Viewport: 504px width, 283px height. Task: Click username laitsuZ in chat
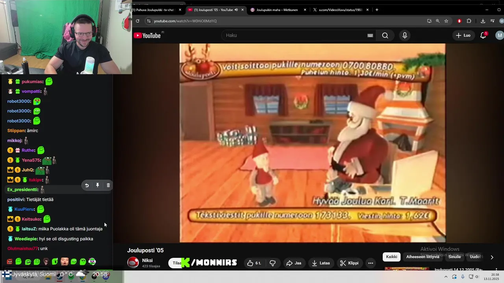click(29, 229)
